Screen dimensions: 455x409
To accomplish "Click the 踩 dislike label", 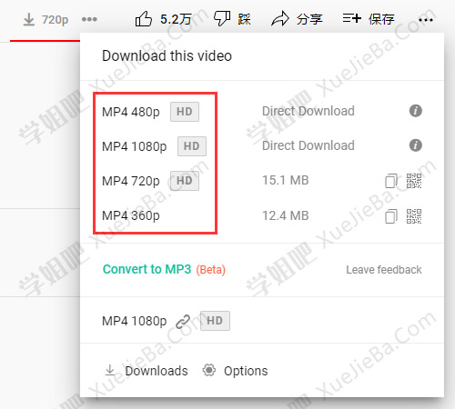I will point(245,19).
